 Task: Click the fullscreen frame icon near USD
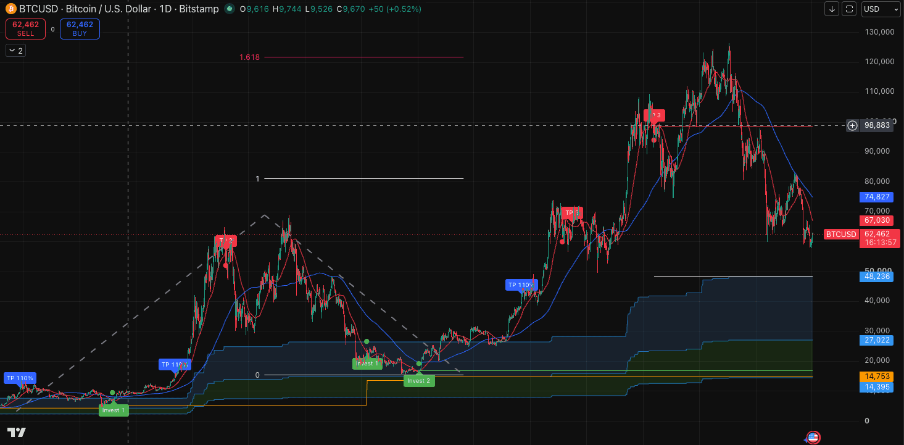click(x=850, y=9)
